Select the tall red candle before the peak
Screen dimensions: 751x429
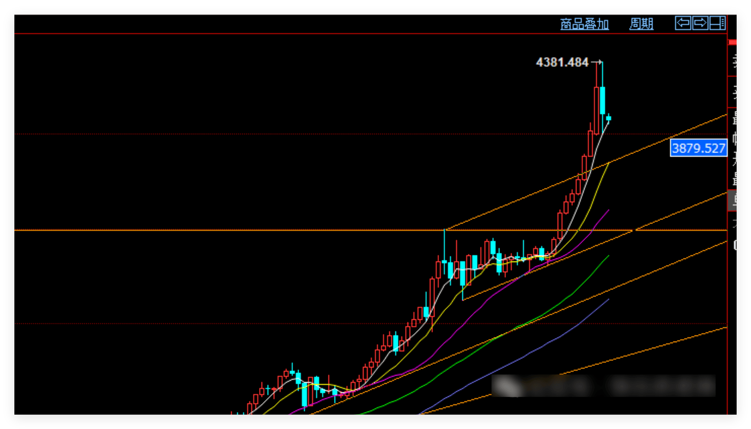[x=596, y=110]
